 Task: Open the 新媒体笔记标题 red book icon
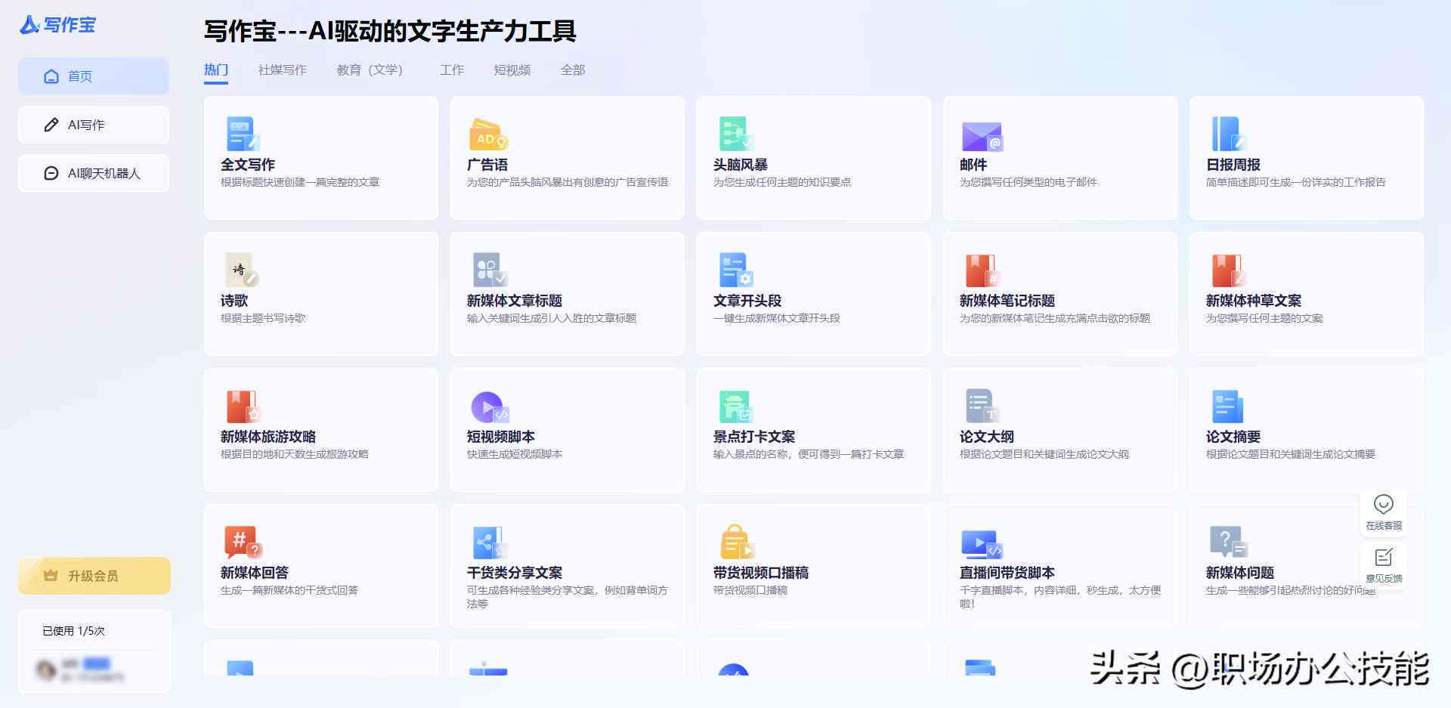coord(982,271)
